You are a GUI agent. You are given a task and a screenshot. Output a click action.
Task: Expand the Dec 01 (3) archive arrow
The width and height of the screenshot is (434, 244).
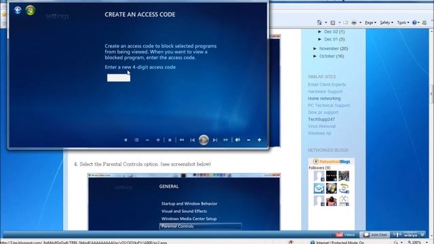tap(319, 39)
